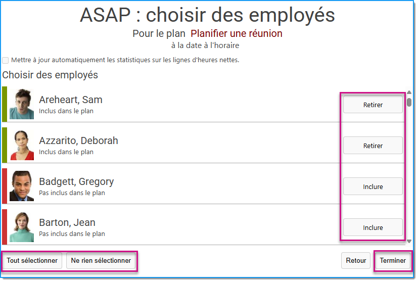Click the employee list scroll up arrow
The image size is (418, 282).
pos(409,92)
